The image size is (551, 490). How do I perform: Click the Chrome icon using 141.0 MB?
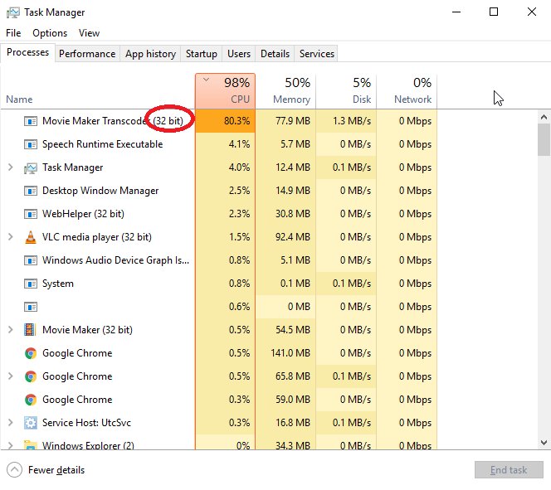pos(31,353)
